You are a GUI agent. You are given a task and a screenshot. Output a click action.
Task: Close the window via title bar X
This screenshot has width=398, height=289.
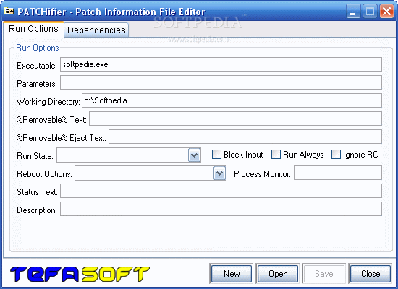386,12
